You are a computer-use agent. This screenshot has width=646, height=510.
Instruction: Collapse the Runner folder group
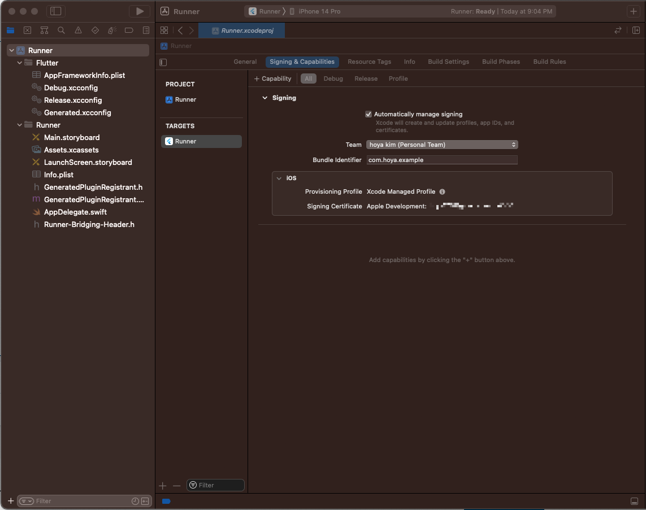tap(19, 125)
